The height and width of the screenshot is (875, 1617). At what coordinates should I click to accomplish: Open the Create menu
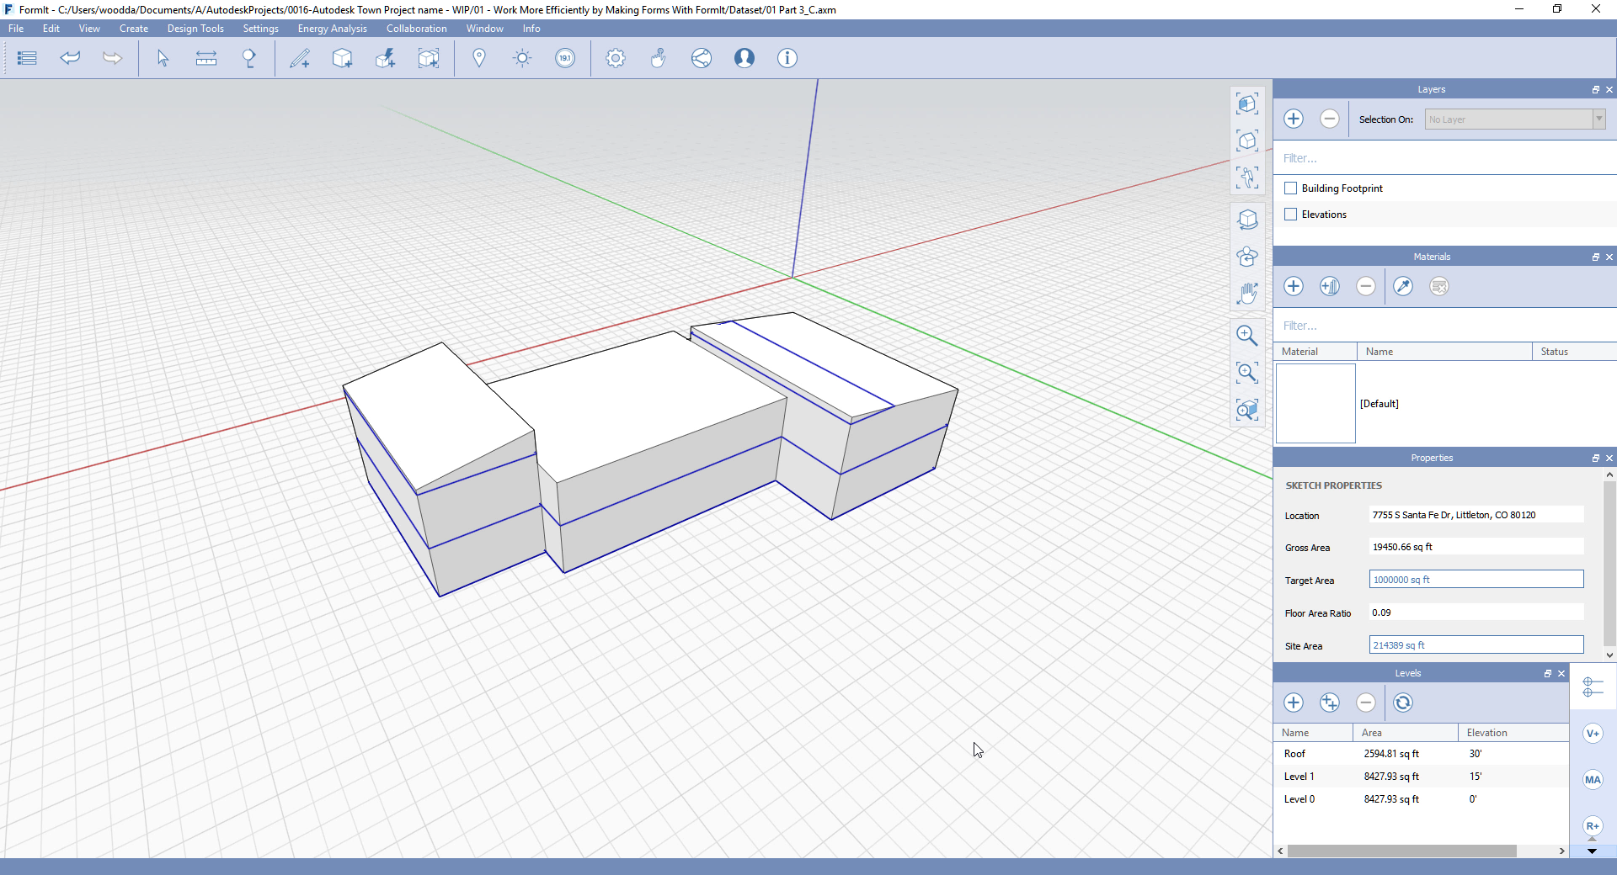tap(134, 29)
